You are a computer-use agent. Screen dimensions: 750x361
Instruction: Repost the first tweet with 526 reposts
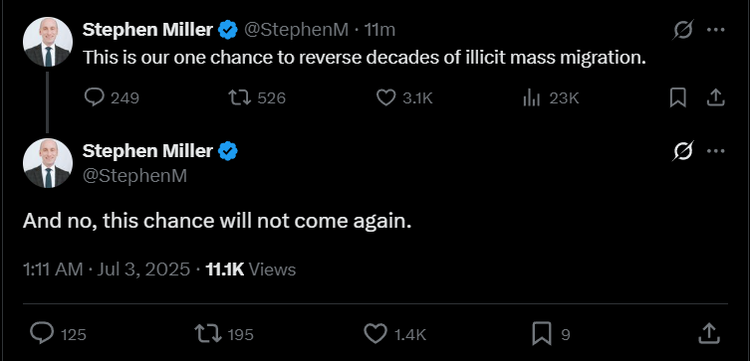coord(257,97)
